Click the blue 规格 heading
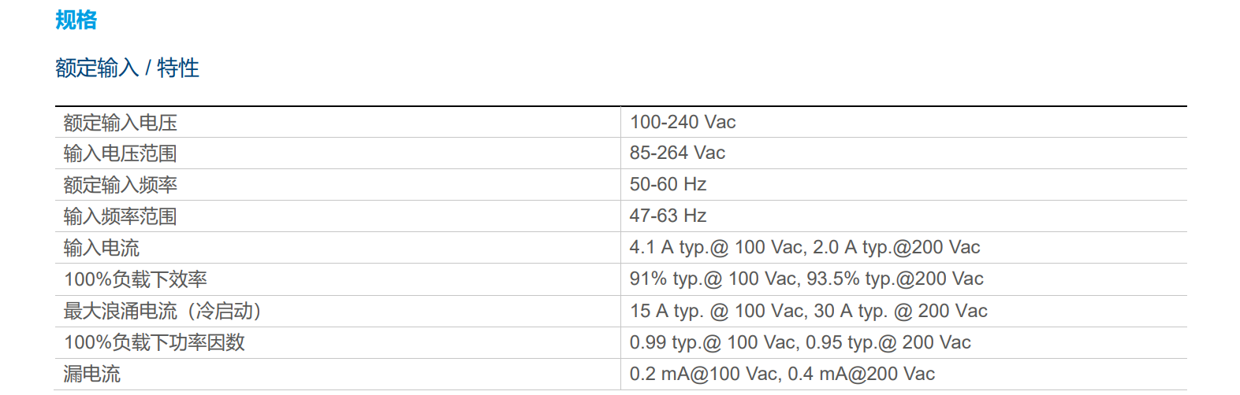The height and width of the screenshot is (395, 1240). (76, 20)
